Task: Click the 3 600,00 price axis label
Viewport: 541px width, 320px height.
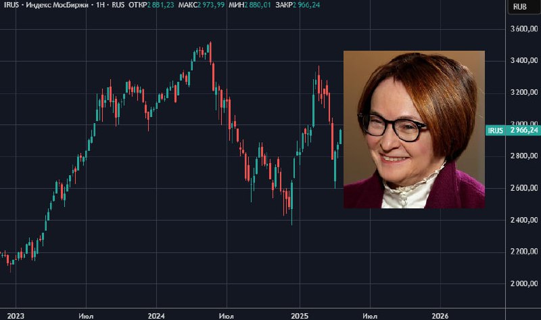Action: 523,29
